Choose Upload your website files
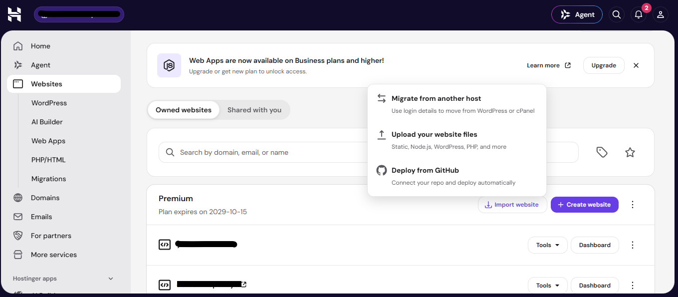 (x=457, y=140)
